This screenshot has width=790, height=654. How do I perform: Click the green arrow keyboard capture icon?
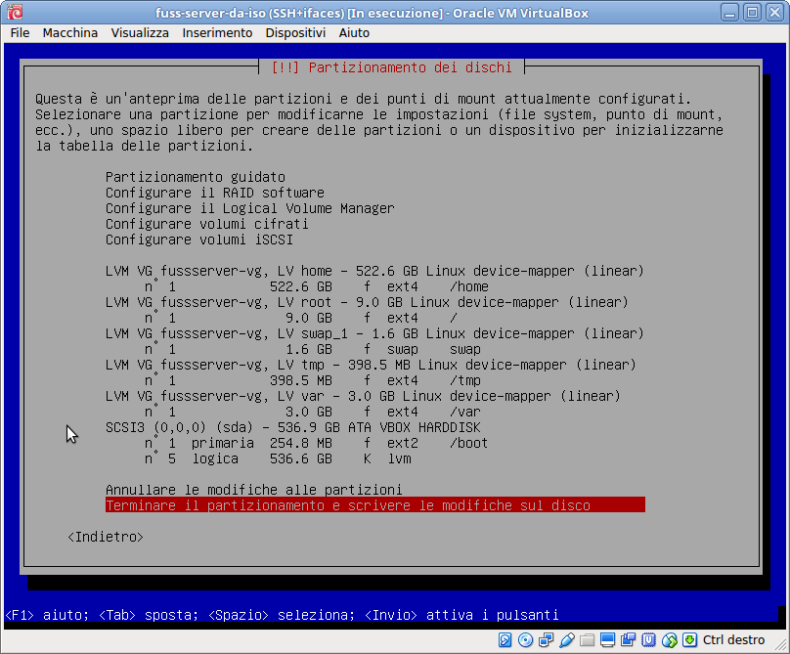689,640
